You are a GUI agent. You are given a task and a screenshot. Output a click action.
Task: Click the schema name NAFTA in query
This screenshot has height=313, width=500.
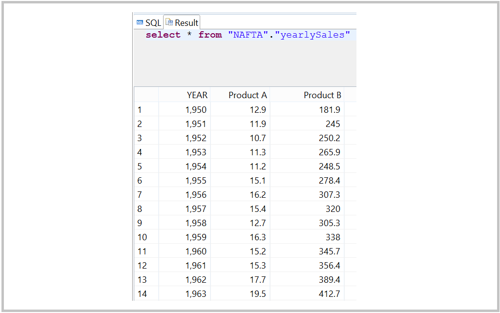click(x=249, y=35)
